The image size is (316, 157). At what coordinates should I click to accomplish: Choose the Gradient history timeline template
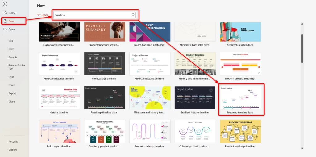tap(195, 98)
